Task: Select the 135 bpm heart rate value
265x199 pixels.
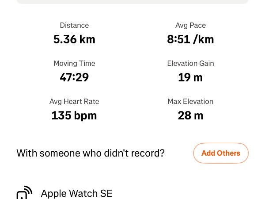Action: point(74,115)
